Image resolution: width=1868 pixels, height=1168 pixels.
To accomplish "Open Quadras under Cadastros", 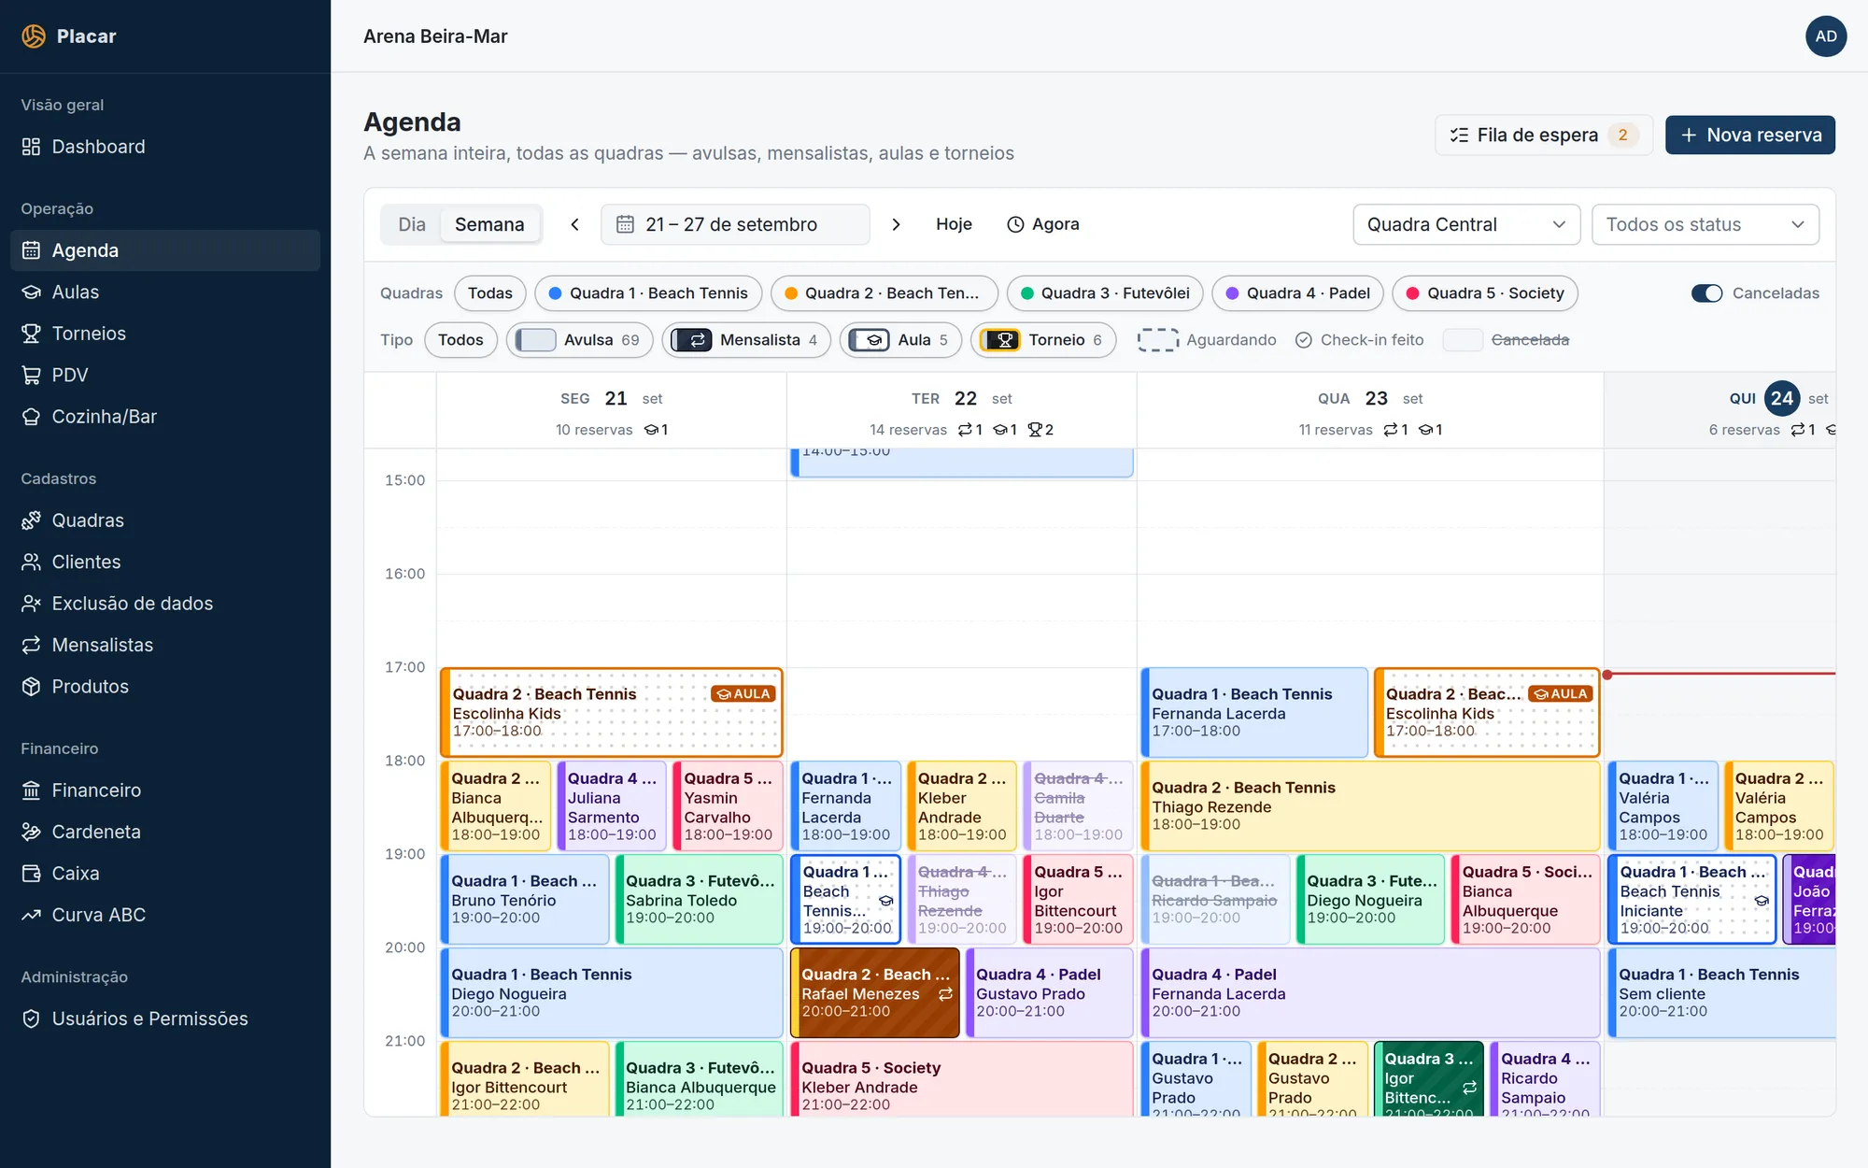I will (x=165, y=520).
